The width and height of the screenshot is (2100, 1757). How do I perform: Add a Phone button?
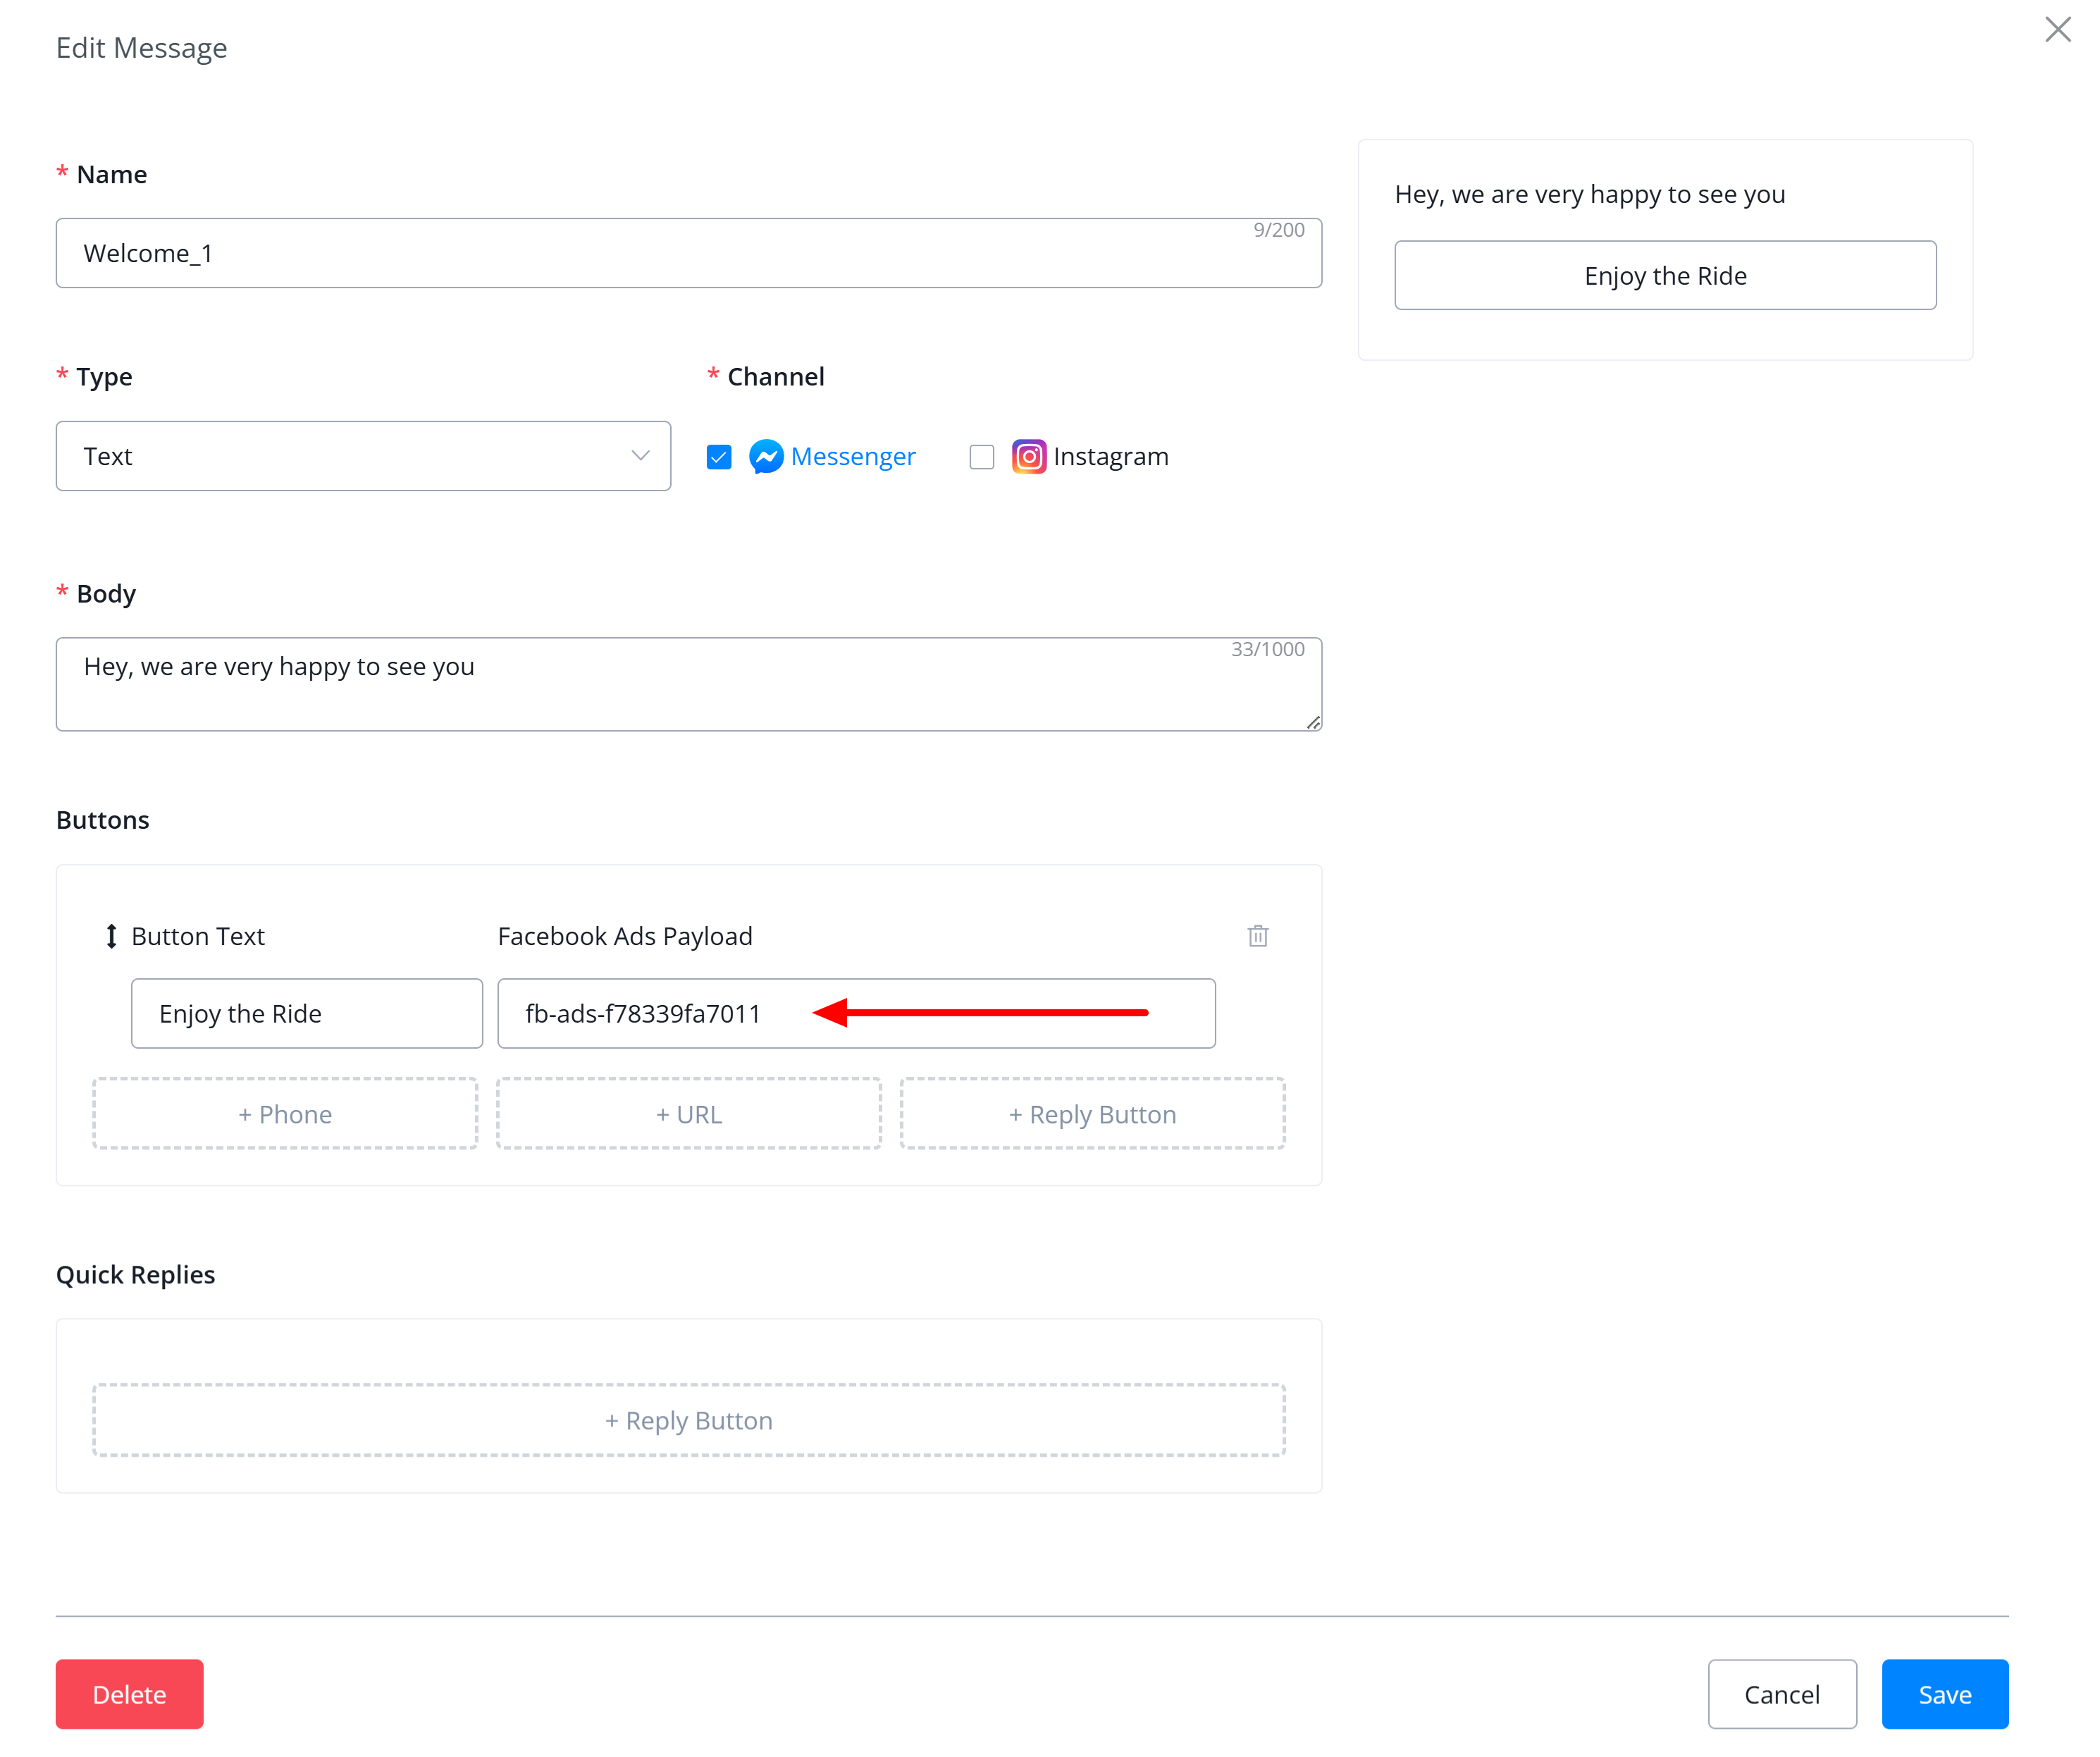click(x=285, y=1114)
